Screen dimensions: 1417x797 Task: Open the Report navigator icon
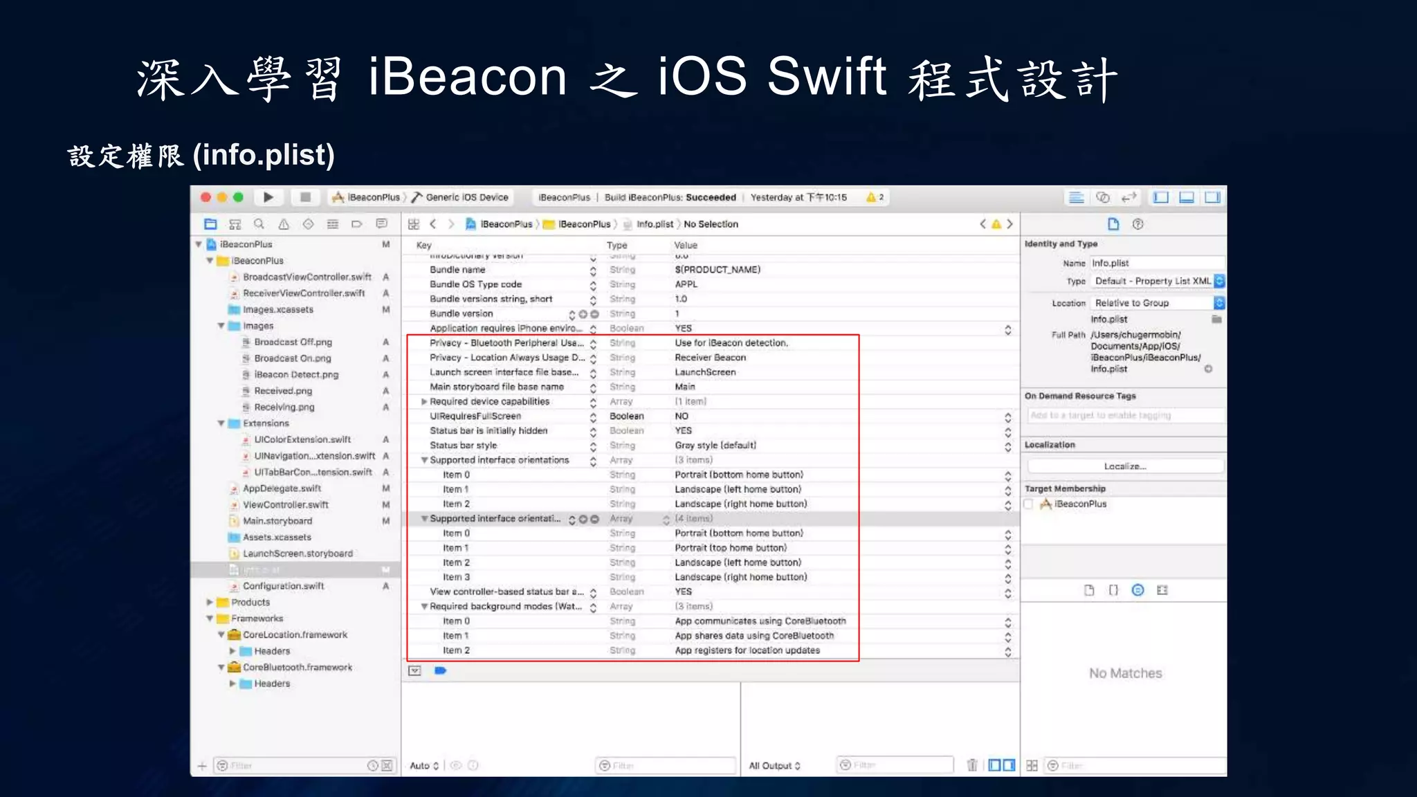click(x=381, y=224)
